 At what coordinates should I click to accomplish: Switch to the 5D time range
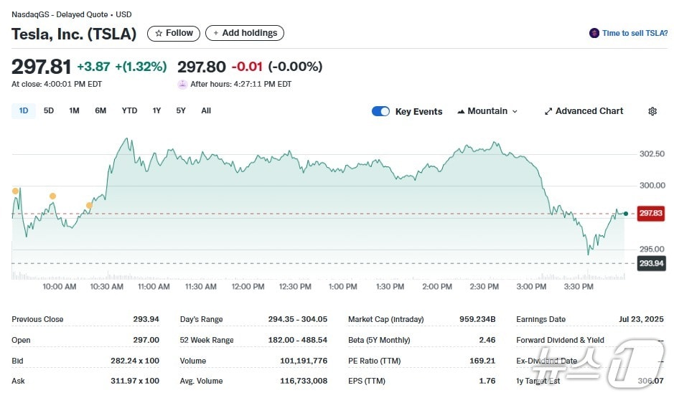[49, 110]
